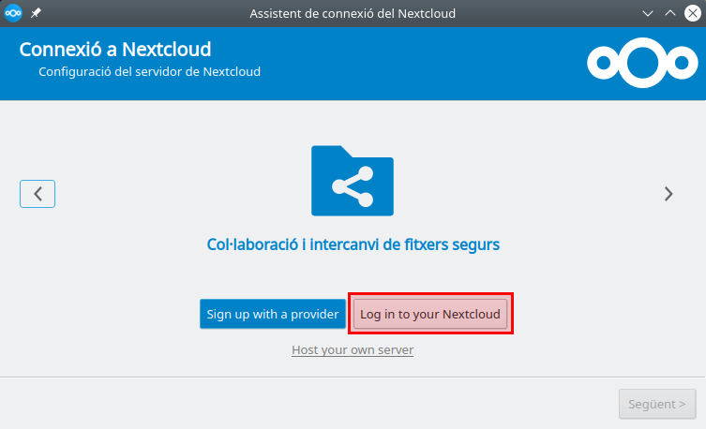Go to the previous slide with left arrow
Image resolution: width=706 pixels, height=429 pixels.
38,194
